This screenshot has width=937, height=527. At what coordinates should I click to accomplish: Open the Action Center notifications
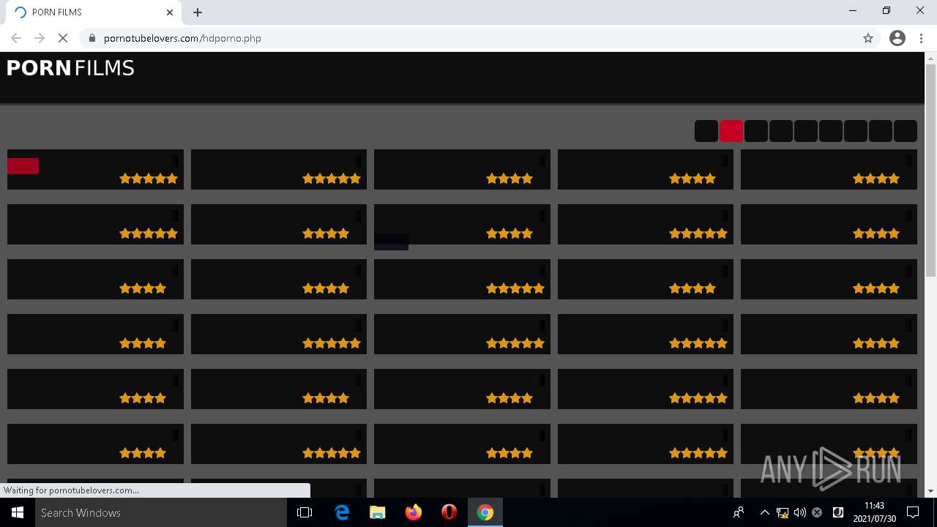click(x=913, y=512)
